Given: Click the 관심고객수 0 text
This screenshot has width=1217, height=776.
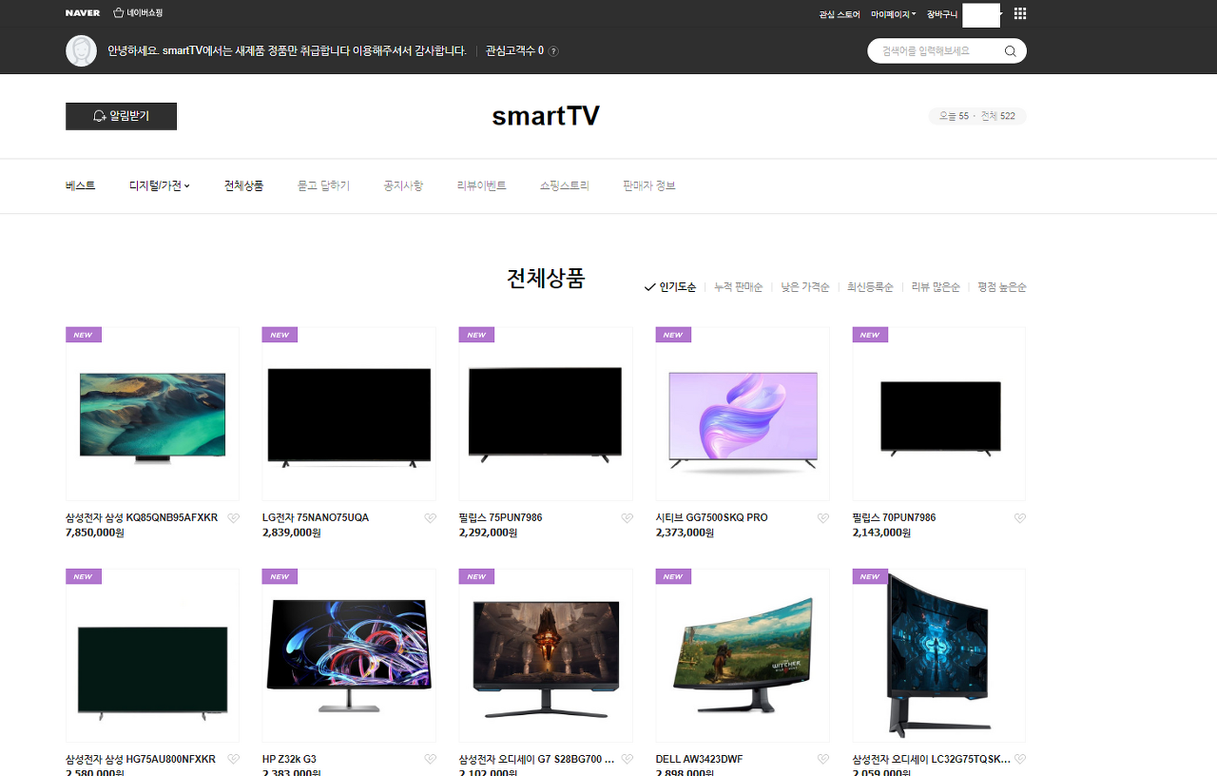Looking at the screenshot, I should coord(514,51).
